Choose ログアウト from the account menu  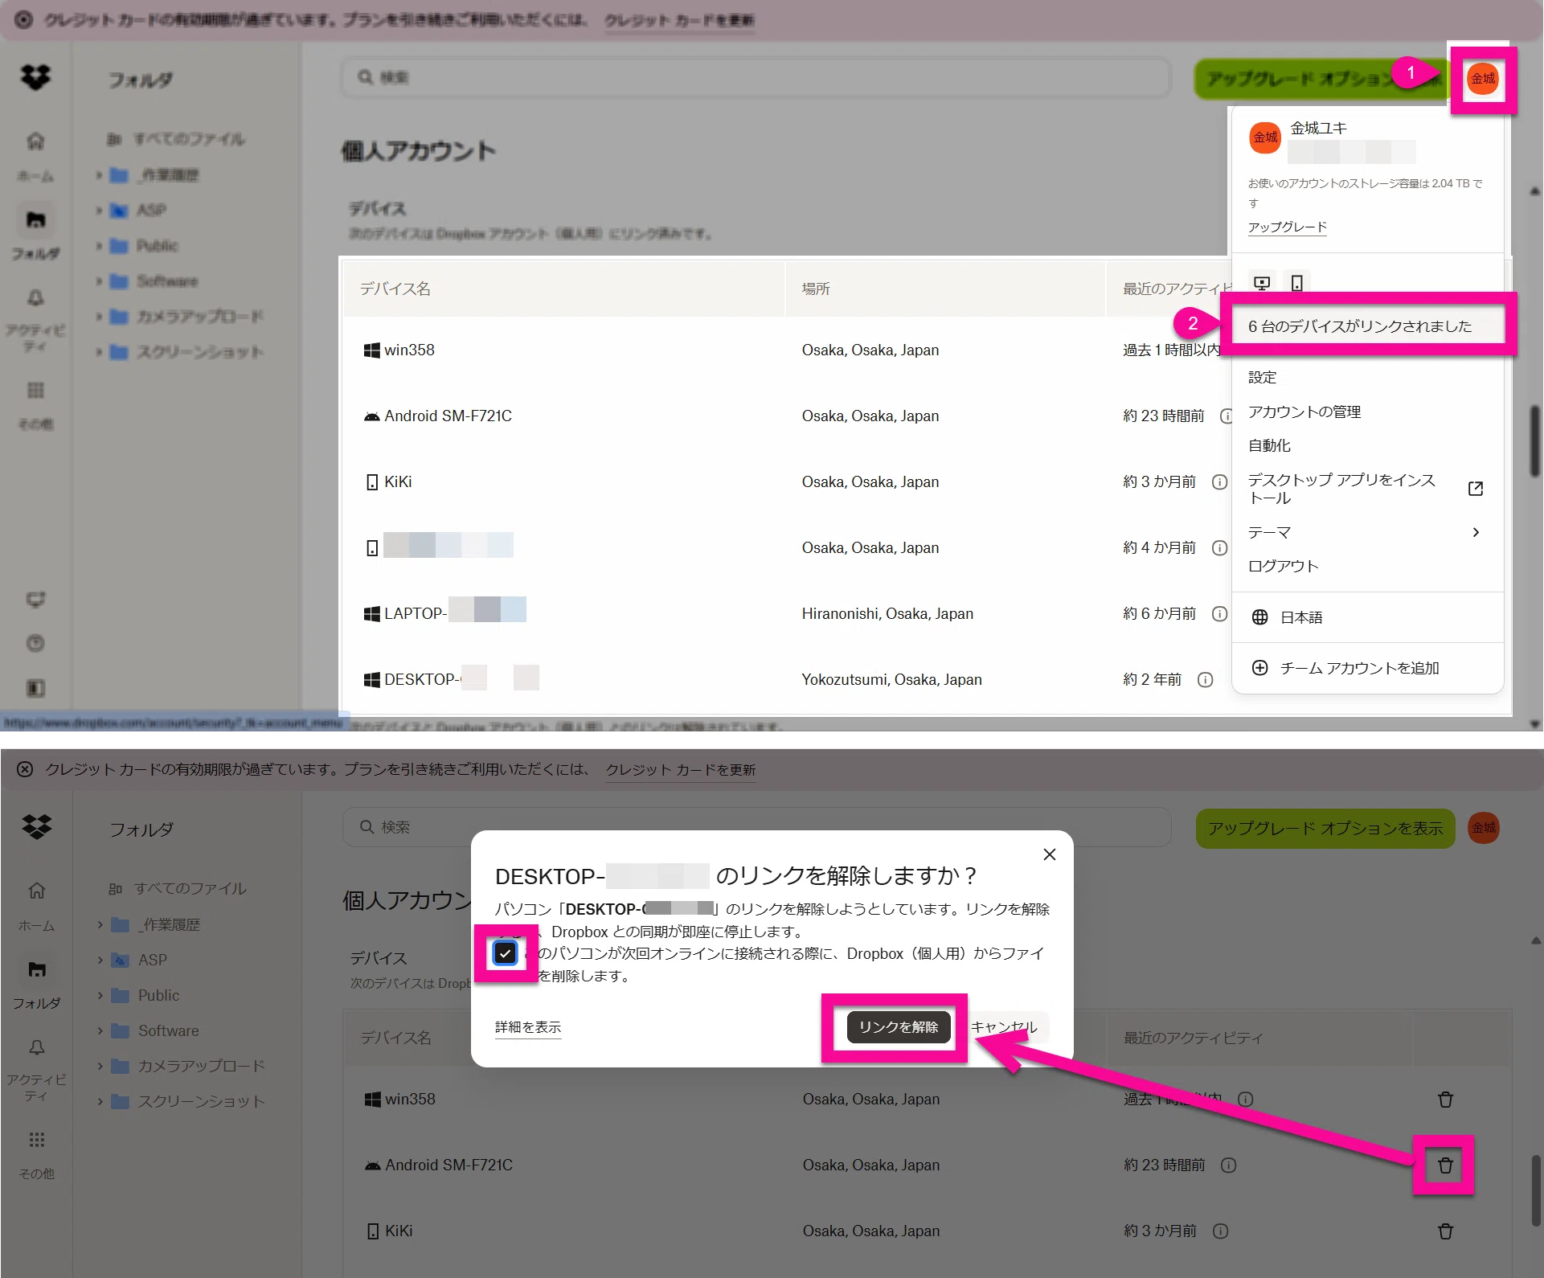click(x=1283, y=567)
